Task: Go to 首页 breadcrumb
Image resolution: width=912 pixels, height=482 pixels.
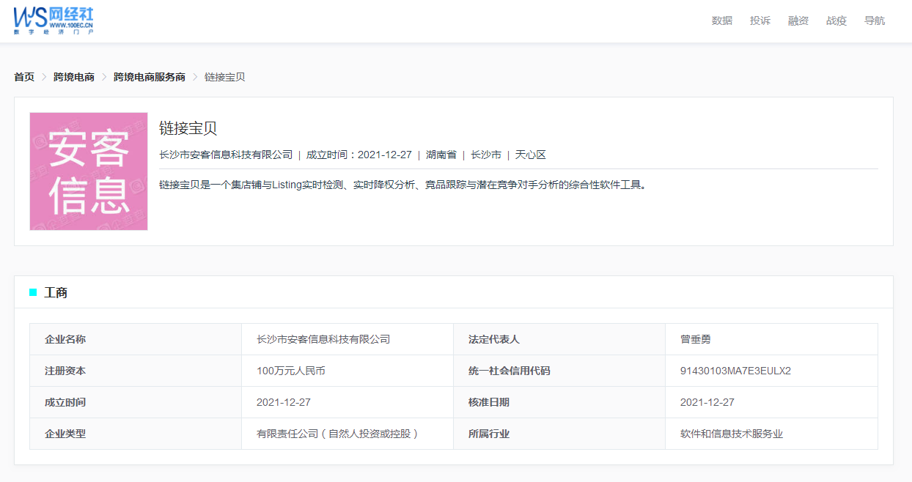Action: (x=24, y=77)
